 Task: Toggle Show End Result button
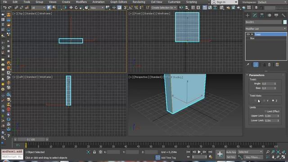[x=256, y=65]
